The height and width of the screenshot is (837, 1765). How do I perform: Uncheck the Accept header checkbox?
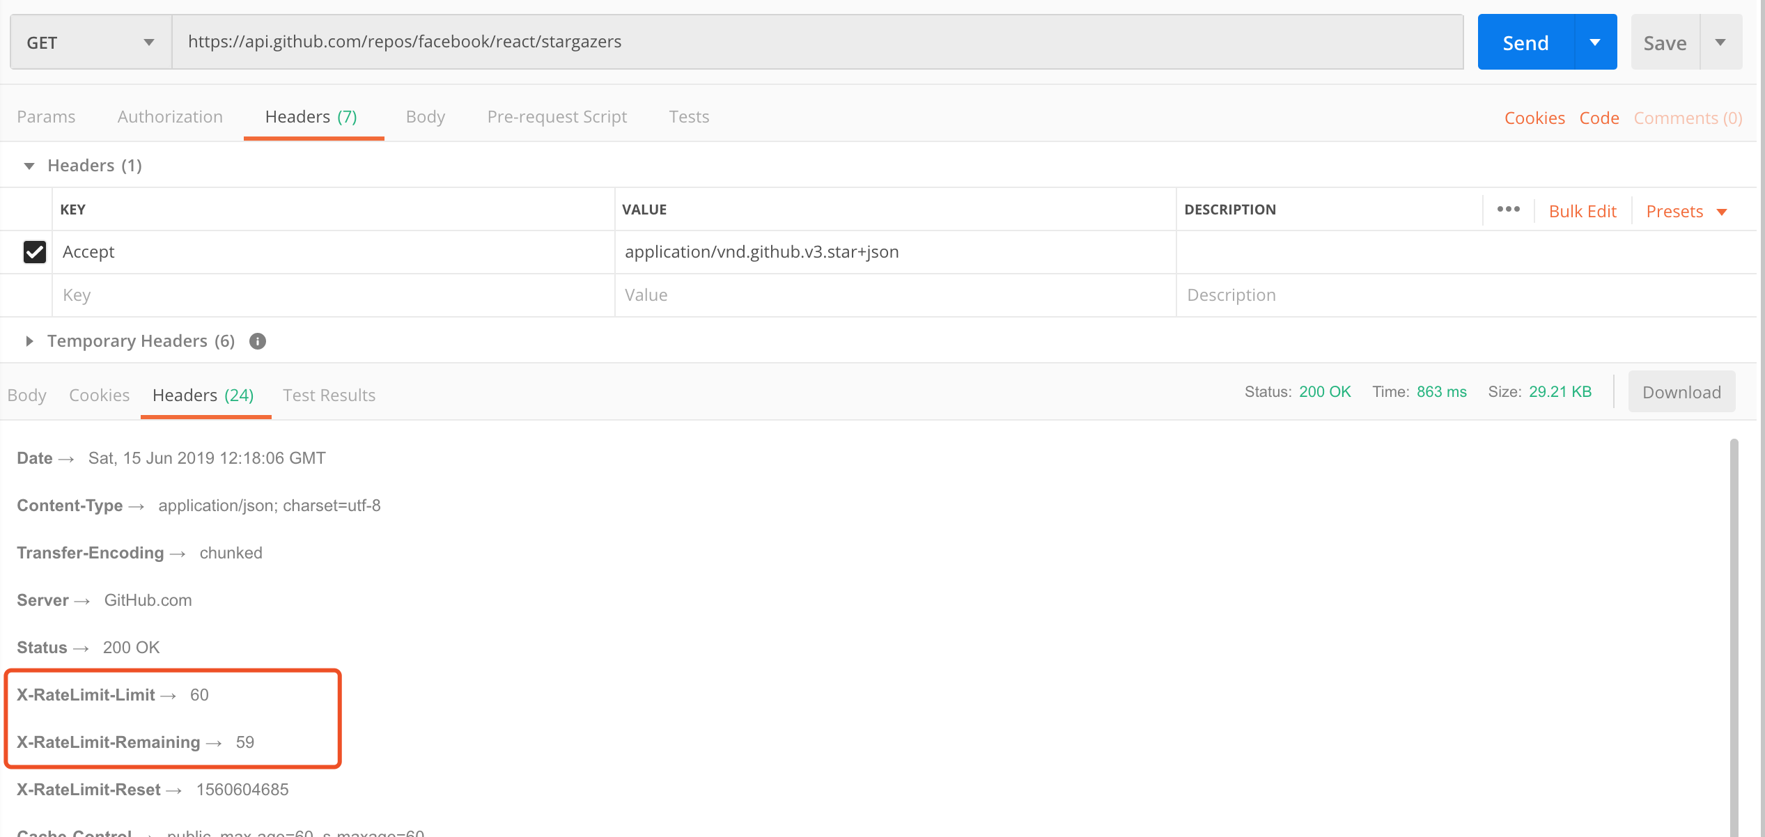click(35, 252)
